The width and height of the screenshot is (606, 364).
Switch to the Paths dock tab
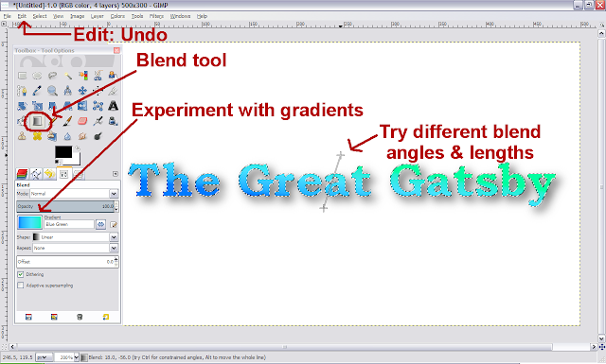point(36,174)
